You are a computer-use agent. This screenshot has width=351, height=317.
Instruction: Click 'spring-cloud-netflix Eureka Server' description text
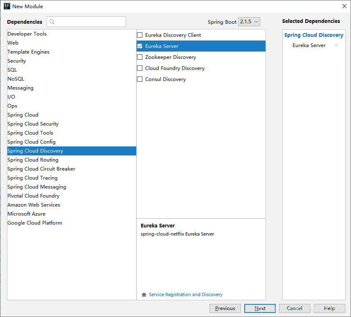177,234
